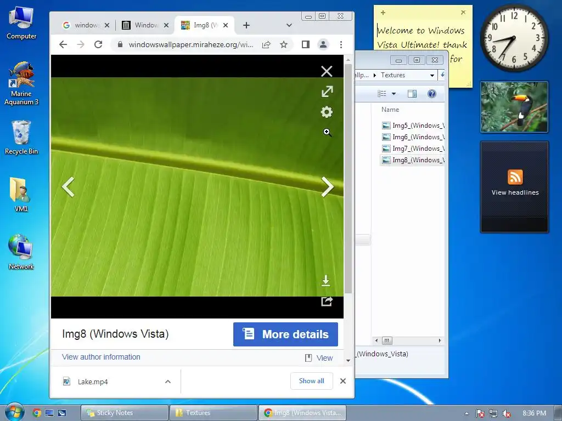Click the View link beside author info
This screenshot has height=421, width=562.
(x=324, y=358)
